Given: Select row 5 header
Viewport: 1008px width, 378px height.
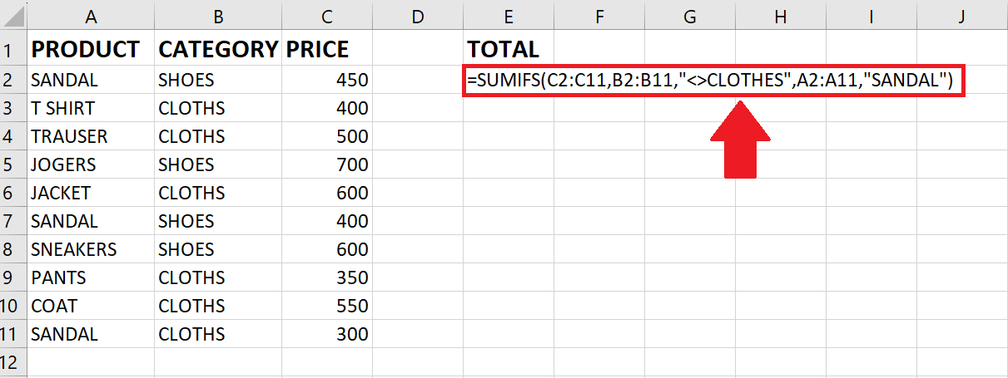Looking at the screenshot, I should coord(13,164).
